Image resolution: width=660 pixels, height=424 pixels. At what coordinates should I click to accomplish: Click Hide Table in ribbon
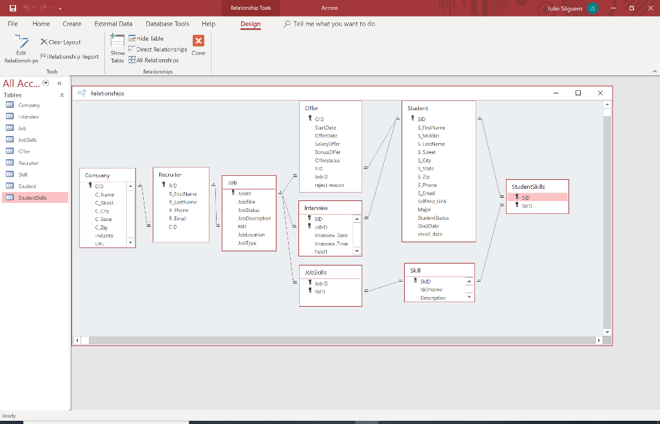pyautogui.click(x=146, y=38)
